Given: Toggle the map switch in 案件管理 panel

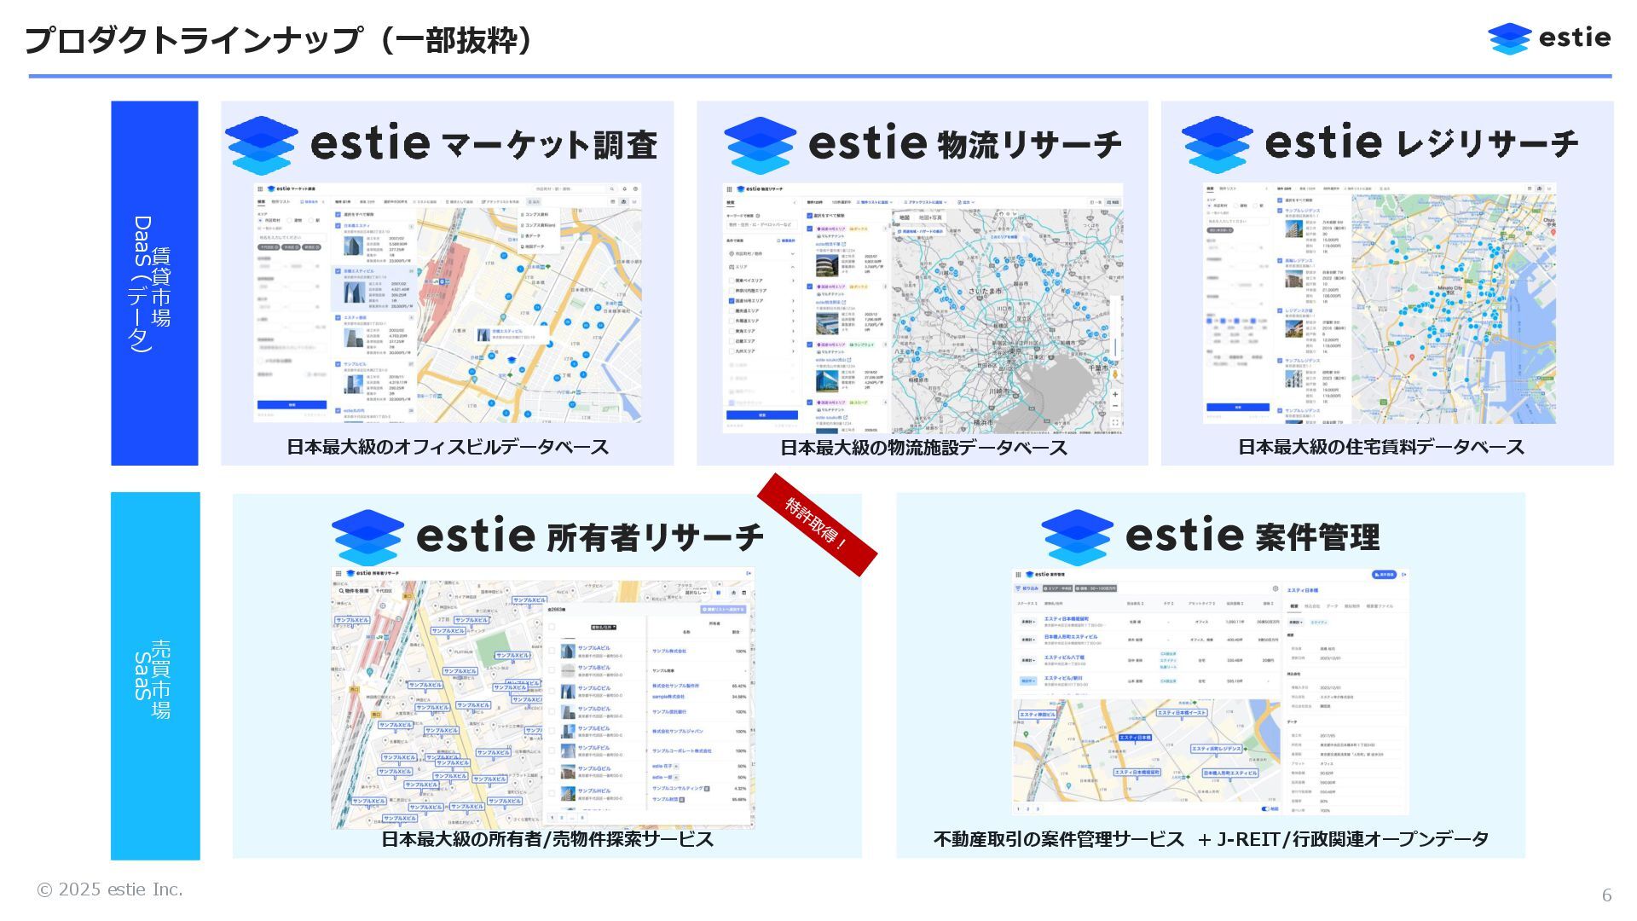Looking at the screenshot, I should pos(1265,808).
